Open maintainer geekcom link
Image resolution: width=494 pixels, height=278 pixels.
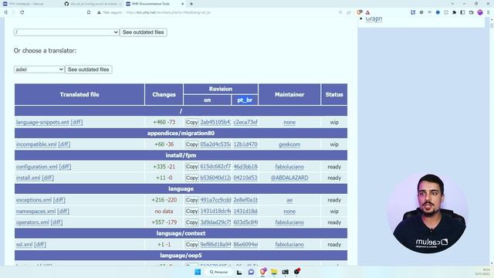(289, 144)
